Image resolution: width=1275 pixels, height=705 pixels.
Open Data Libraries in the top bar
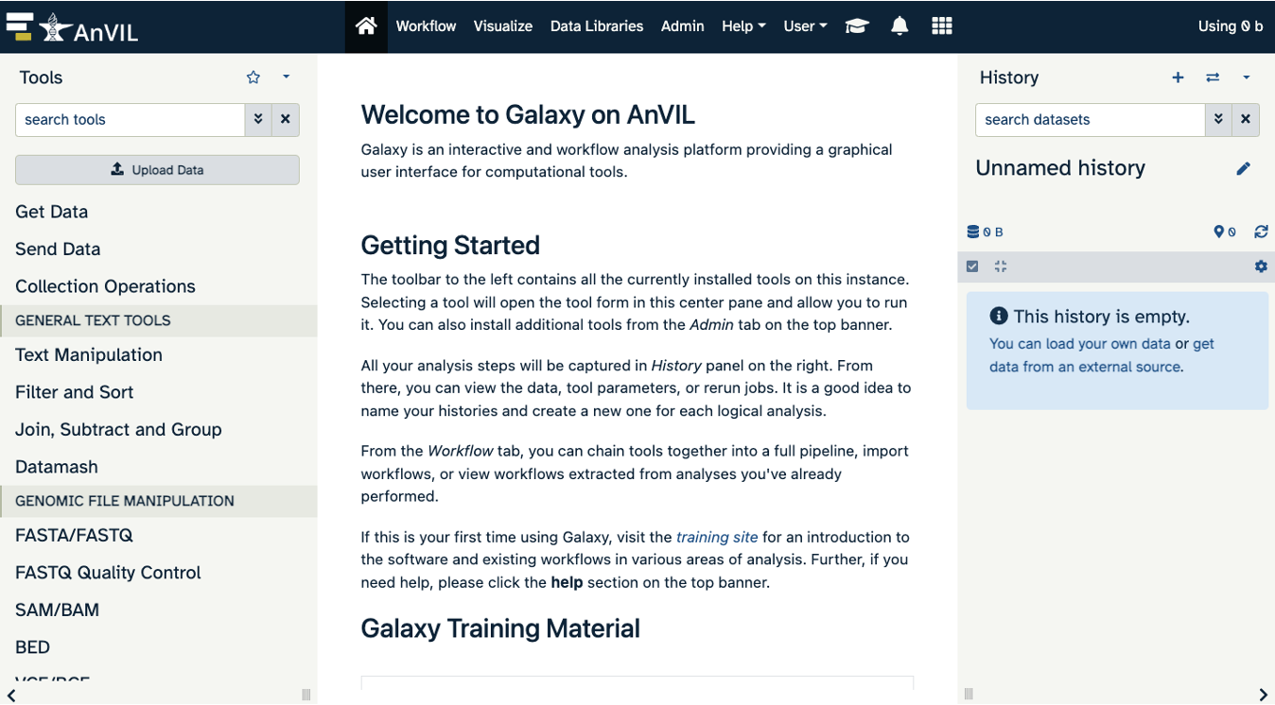597,26
